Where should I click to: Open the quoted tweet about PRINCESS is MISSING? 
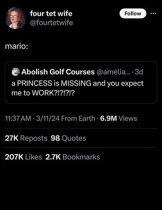[x=81, y=82]
